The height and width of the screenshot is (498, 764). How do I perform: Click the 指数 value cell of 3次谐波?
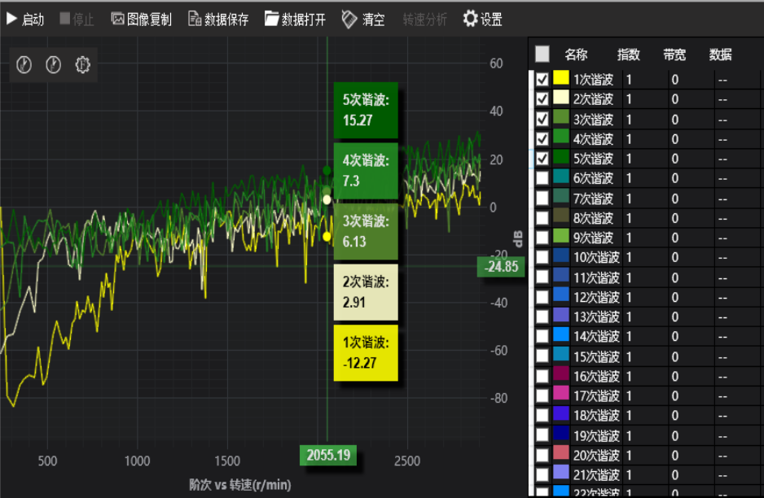(642, 119)
